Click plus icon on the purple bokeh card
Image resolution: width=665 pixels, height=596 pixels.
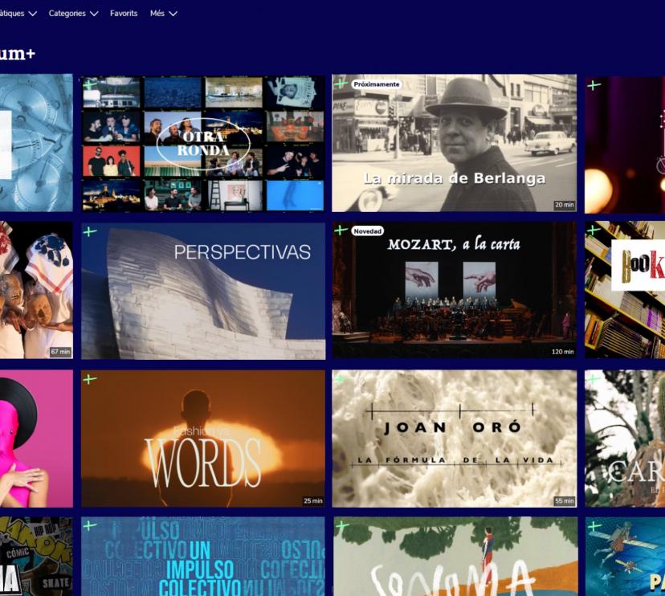click(x=594, y=85)
